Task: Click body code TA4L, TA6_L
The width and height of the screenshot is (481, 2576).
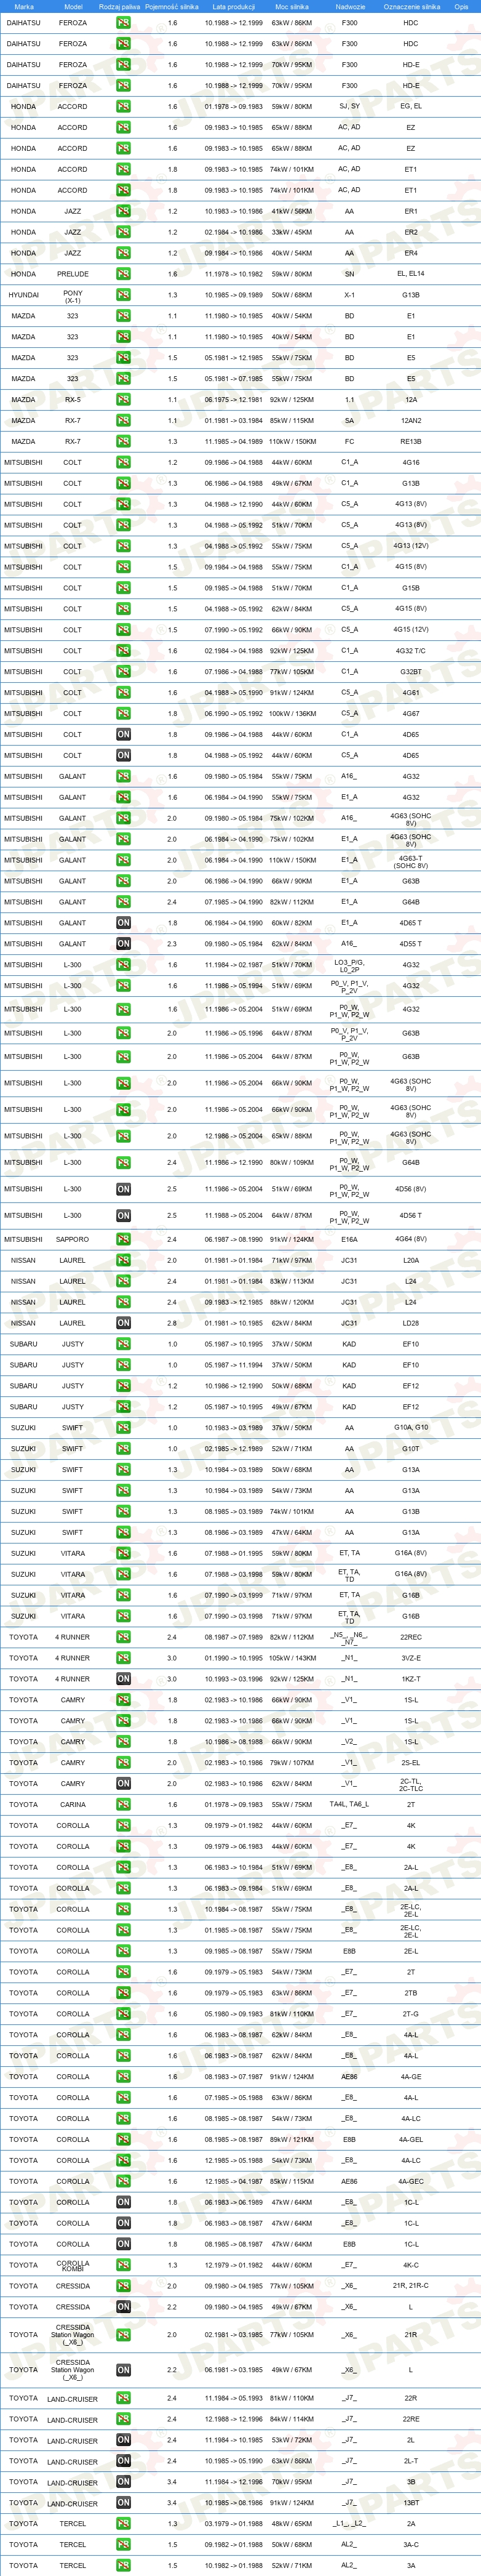Action: 350,1805
